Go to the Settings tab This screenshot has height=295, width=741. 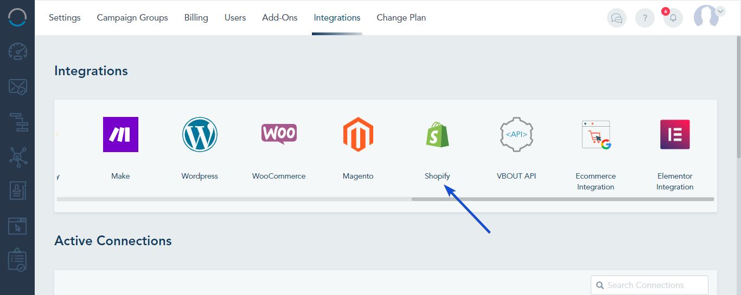(65, 18)
